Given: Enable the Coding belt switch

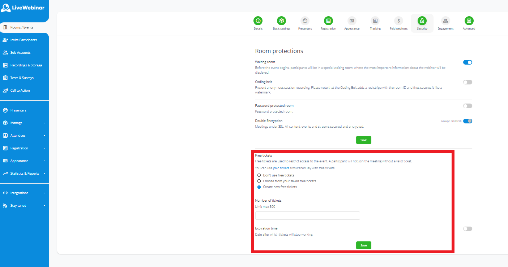Looking at the screenshot, I should pos(468,82).
